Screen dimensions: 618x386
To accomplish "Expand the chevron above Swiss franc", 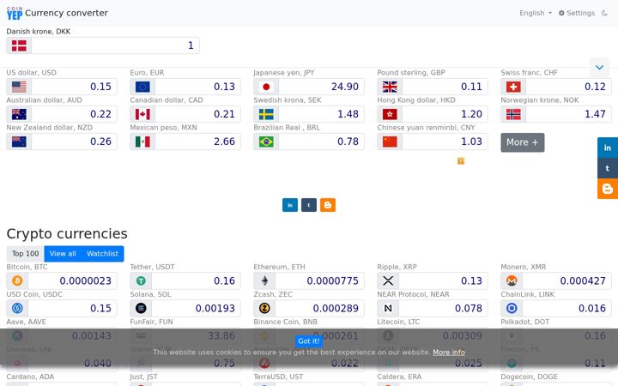I will tap(599, 68).
